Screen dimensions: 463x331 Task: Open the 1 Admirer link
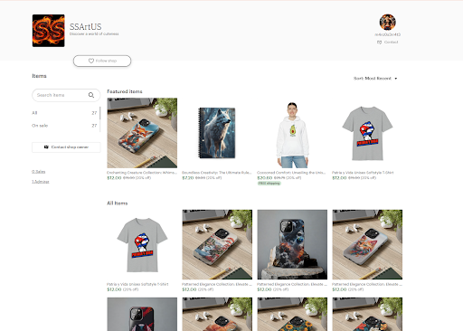(41, 182)
